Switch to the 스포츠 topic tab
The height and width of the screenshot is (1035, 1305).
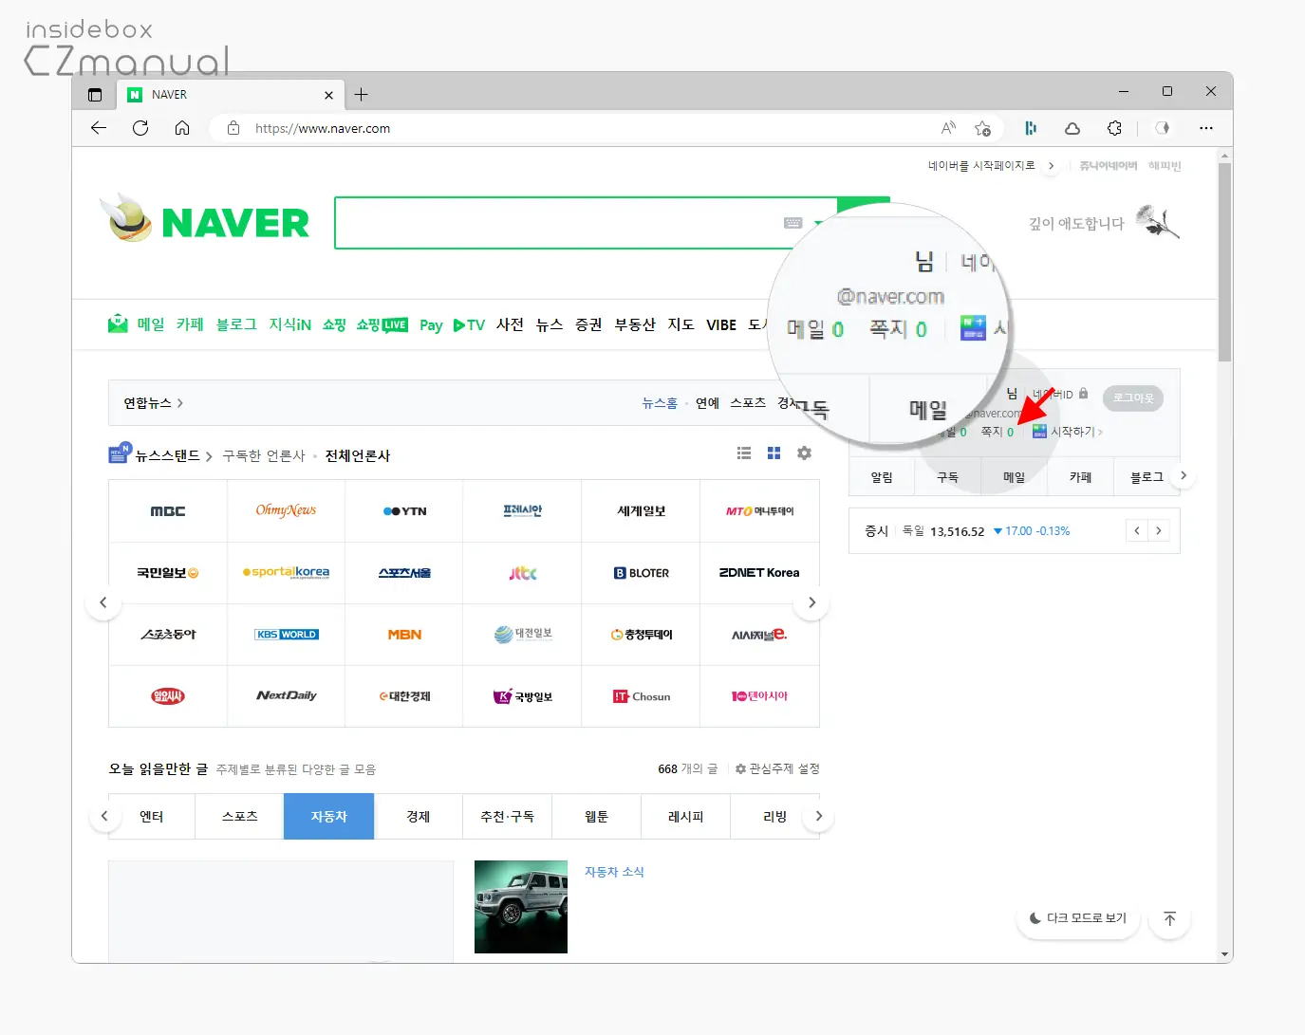click(238, 816)
